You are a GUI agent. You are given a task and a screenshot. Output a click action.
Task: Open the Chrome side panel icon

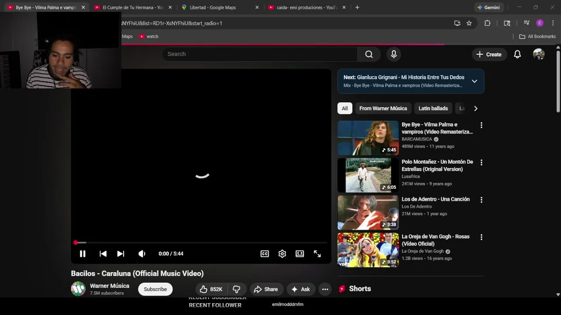507,23
